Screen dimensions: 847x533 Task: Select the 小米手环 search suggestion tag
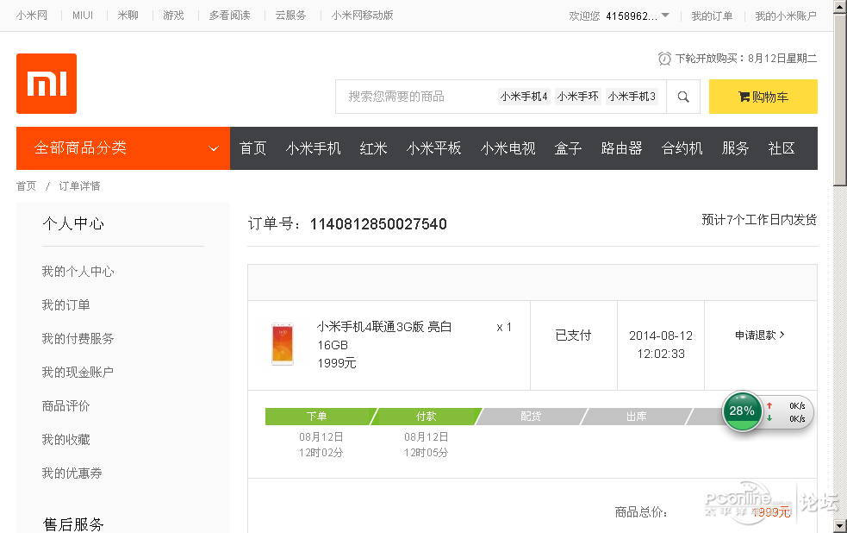click(578, 97)
